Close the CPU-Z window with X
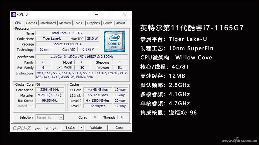 pyautogui.click(x=125, y=15)
